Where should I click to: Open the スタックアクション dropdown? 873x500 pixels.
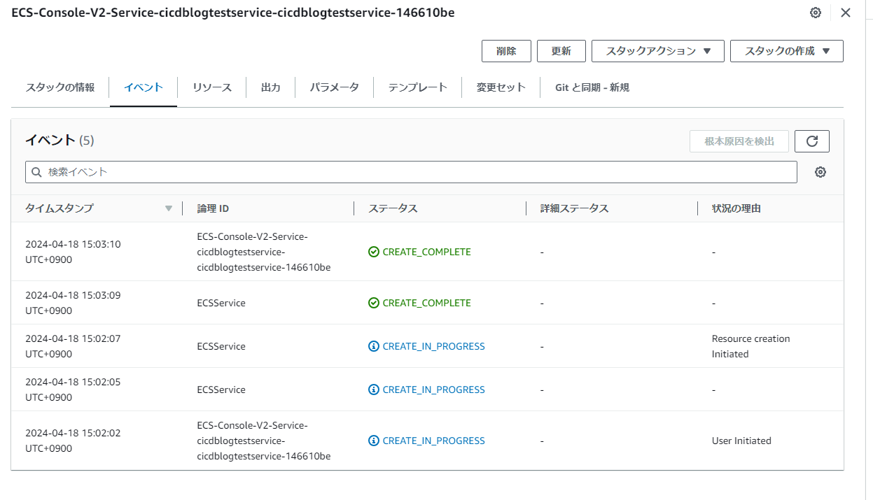(658, 51)
